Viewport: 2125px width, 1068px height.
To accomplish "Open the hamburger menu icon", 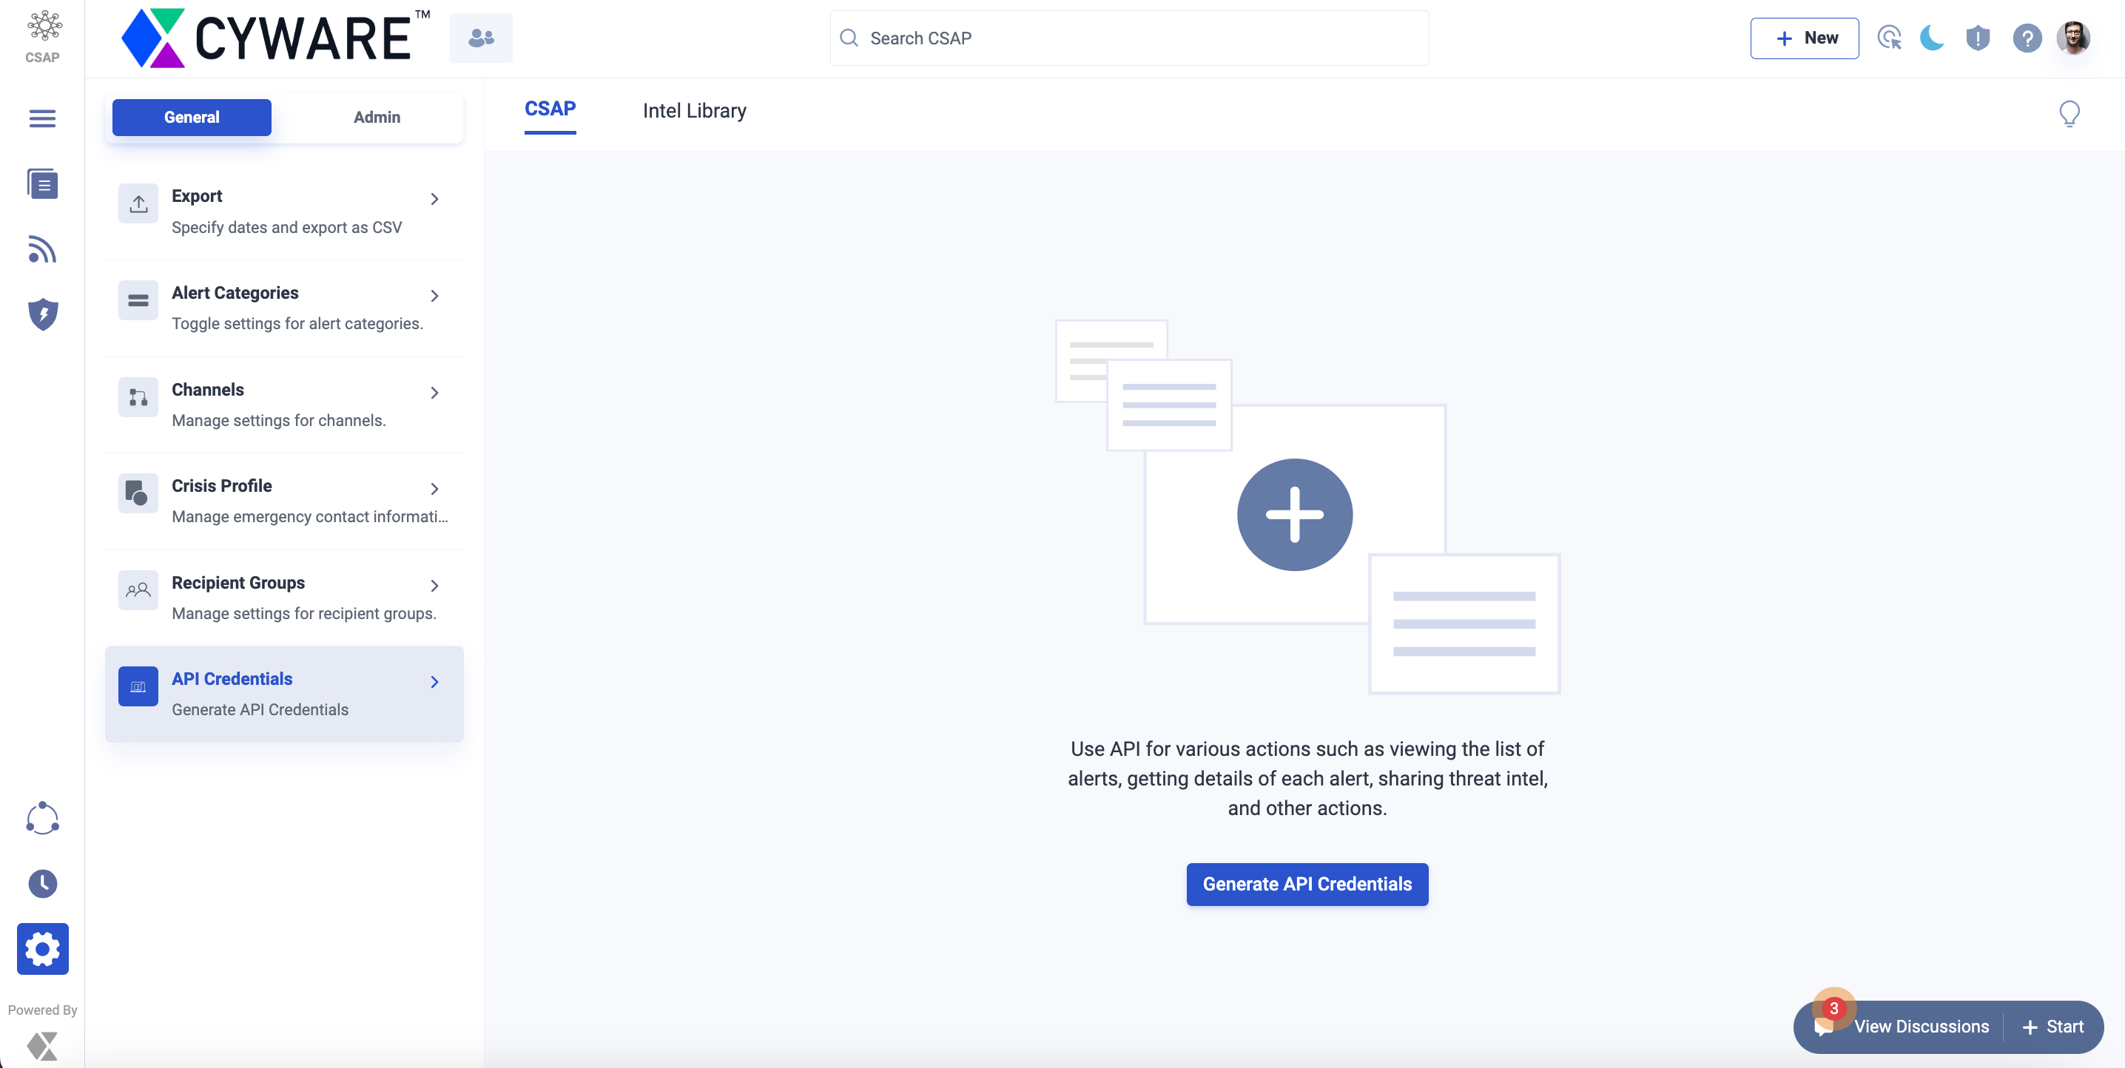I will pyautogui.click(x=42, y=119).
